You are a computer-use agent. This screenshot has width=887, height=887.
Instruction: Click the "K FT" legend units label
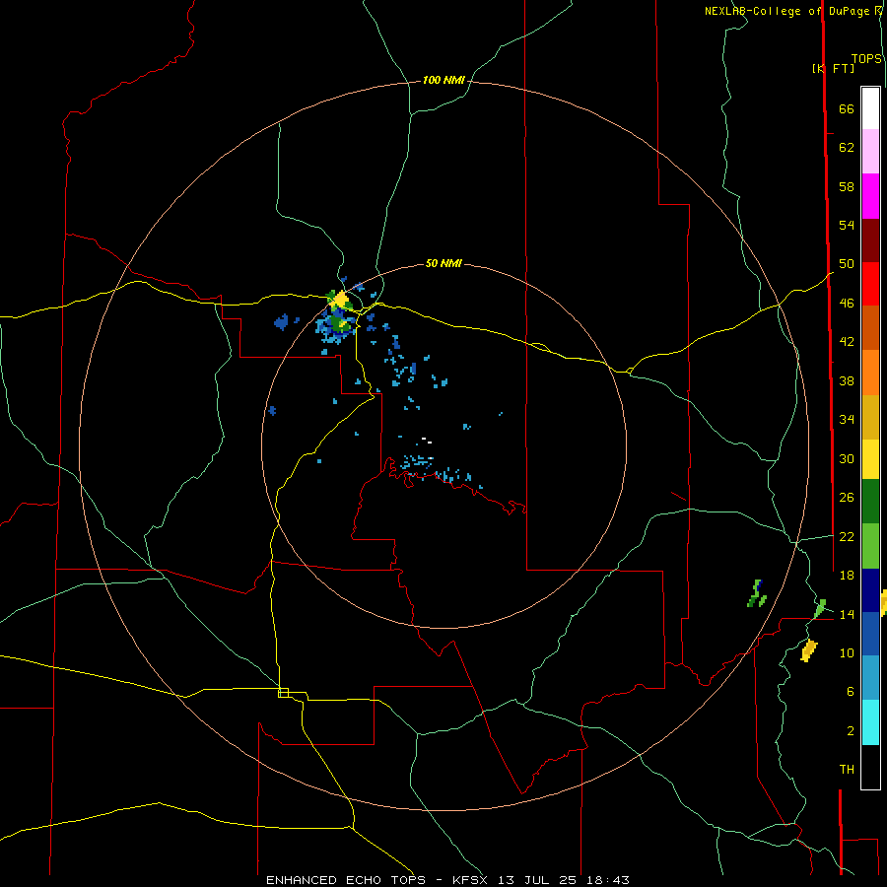833,68
